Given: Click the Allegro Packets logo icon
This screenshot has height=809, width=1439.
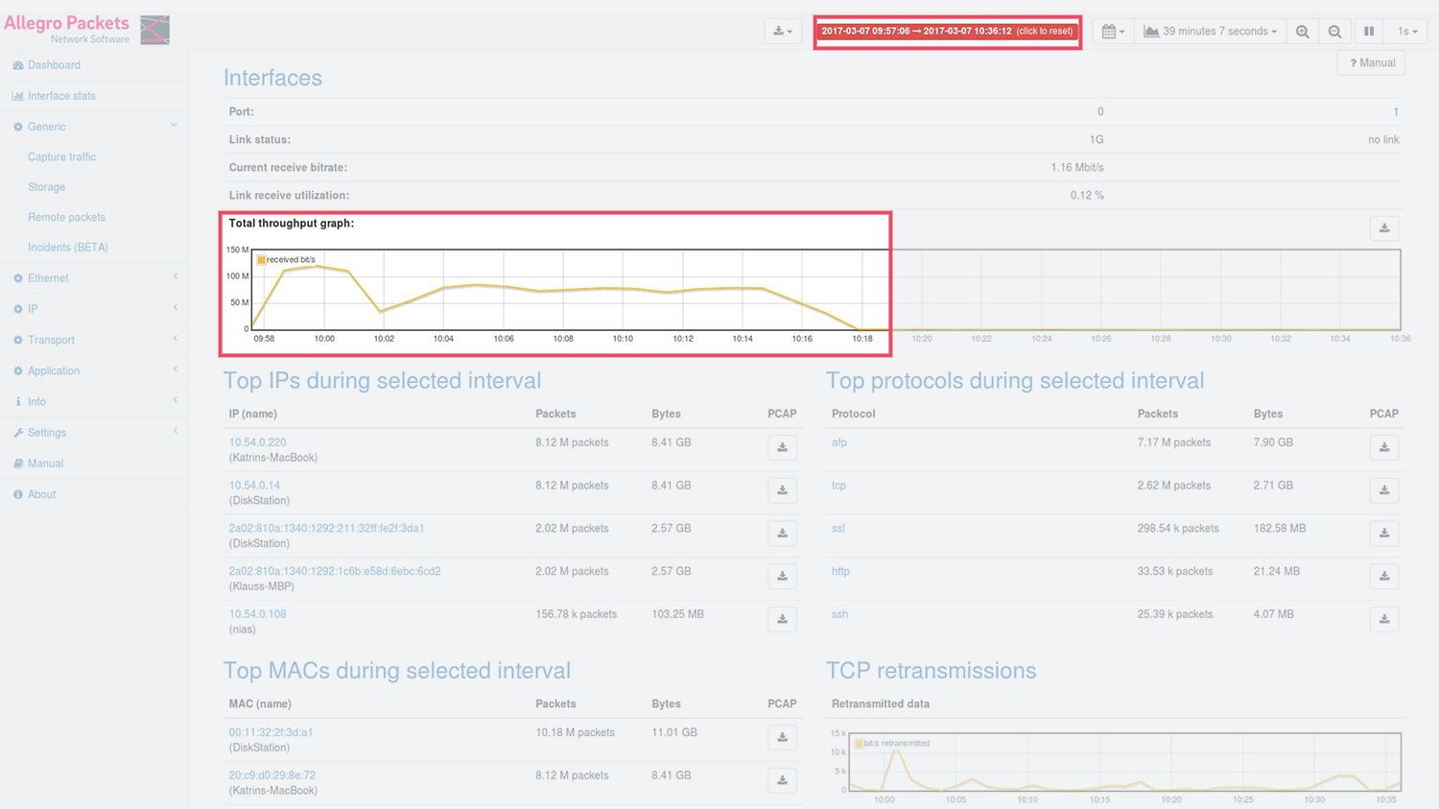Looking at the screenshot, I should 154,31.
